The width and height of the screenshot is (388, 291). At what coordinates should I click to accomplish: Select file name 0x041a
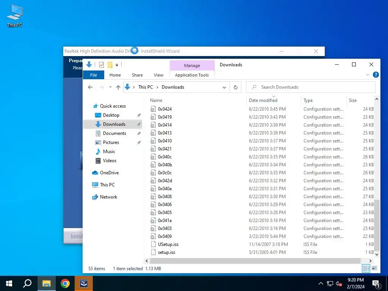coord(165,220)
